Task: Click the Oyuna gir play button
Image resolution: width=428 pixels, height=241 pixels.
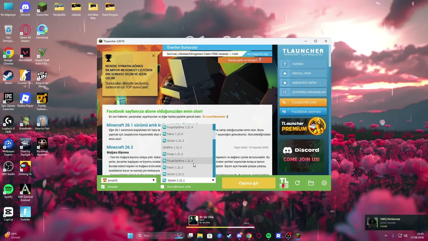Action: 248,183
